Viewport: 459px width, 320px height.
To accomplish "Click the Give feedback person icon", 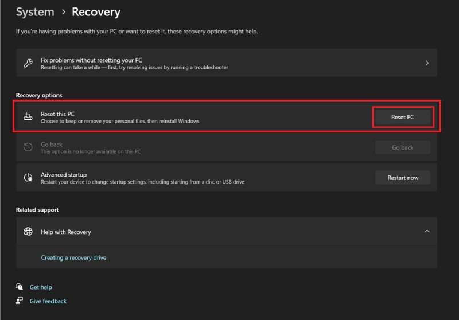I will 20,301.
